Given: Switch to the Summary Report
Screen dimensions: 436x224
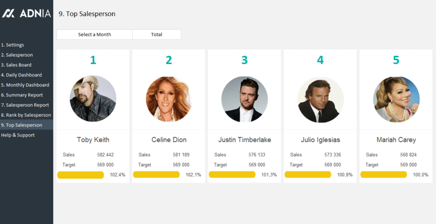Looking at the screenshot, I should pyautogui.click(x=22, y=95).
